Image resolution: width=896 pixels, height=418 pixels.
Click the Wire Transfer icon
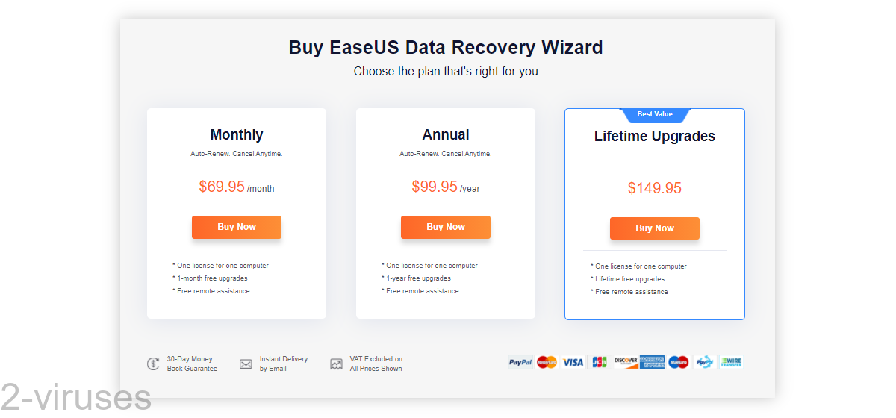point(732,362)
